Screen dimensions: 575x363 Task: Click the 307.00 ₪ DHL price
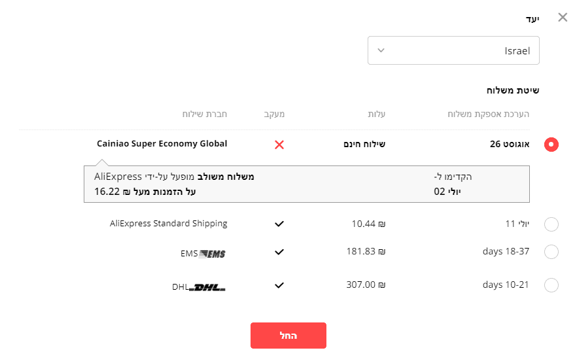(366, 285)
